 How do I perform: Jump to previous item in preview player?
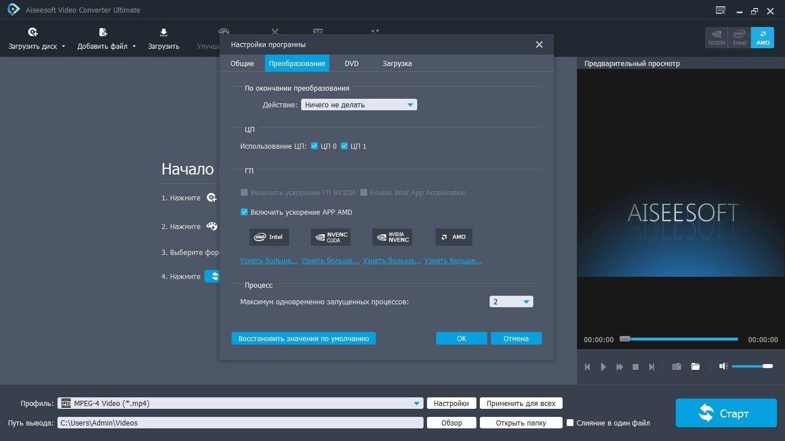[587, 367]
